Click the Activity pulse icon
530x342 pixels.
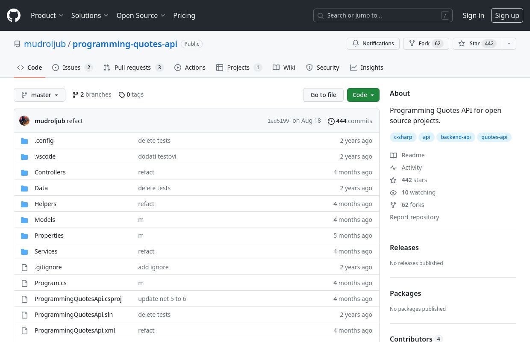coord(393,168)
